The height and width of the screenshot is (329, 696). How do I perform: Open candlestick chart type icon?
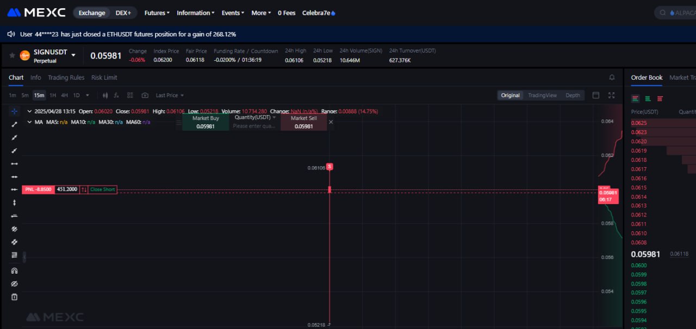coord(105,95)
